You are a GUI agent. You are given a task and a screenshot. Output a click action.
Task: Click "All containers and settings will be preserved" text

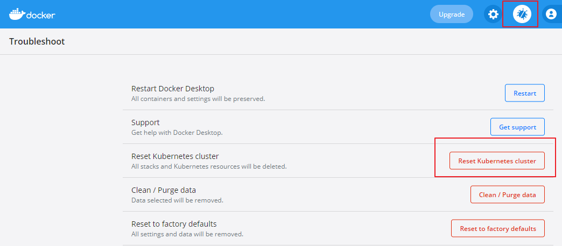198,99
